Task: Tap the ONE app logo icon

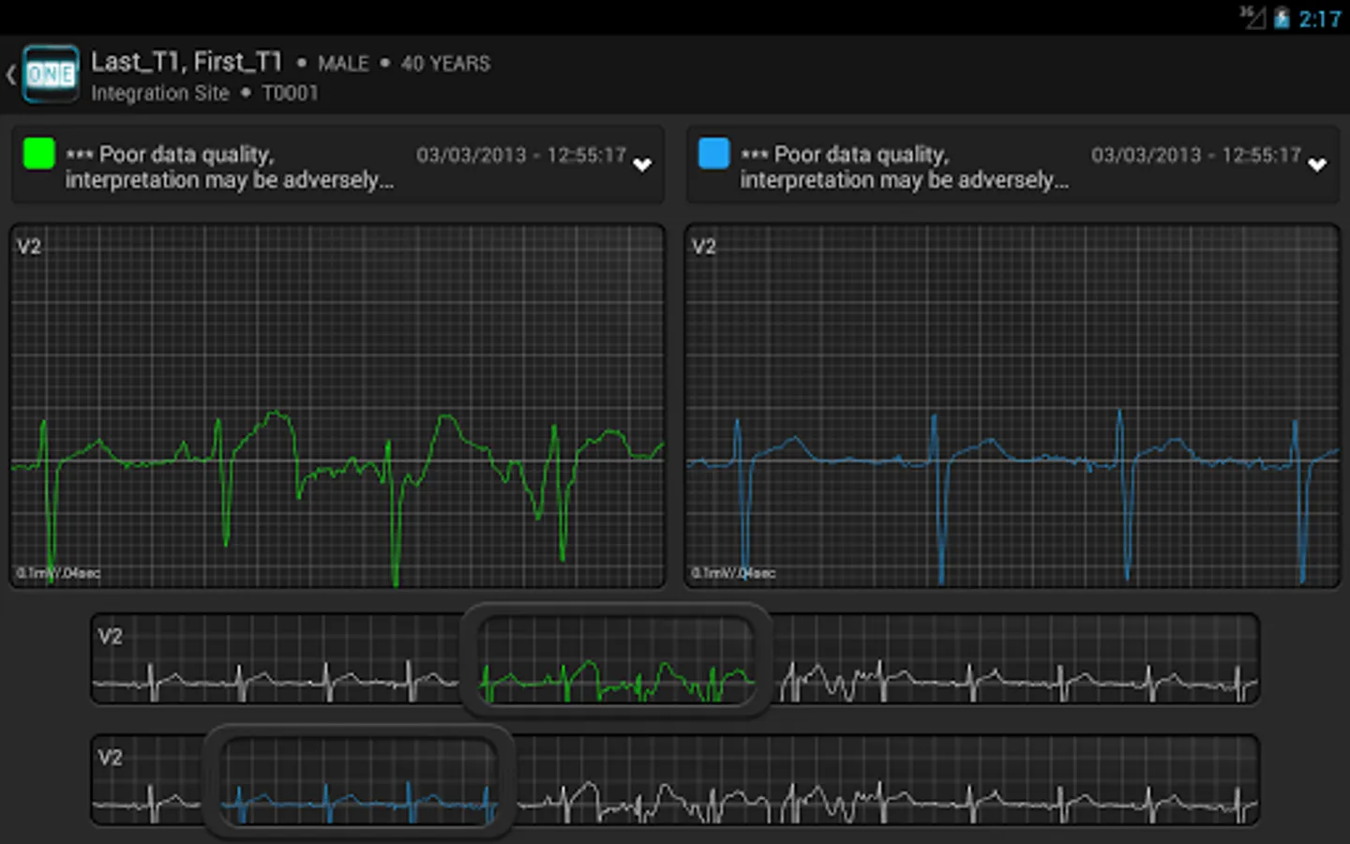Action: tap(51, 74)
